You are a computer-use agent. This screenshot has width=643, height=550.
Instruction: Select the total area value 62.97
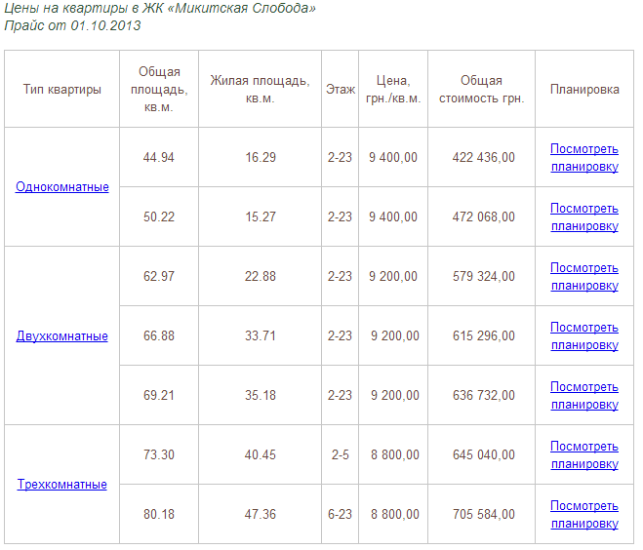pyautogui.click(x=159, y=276)
